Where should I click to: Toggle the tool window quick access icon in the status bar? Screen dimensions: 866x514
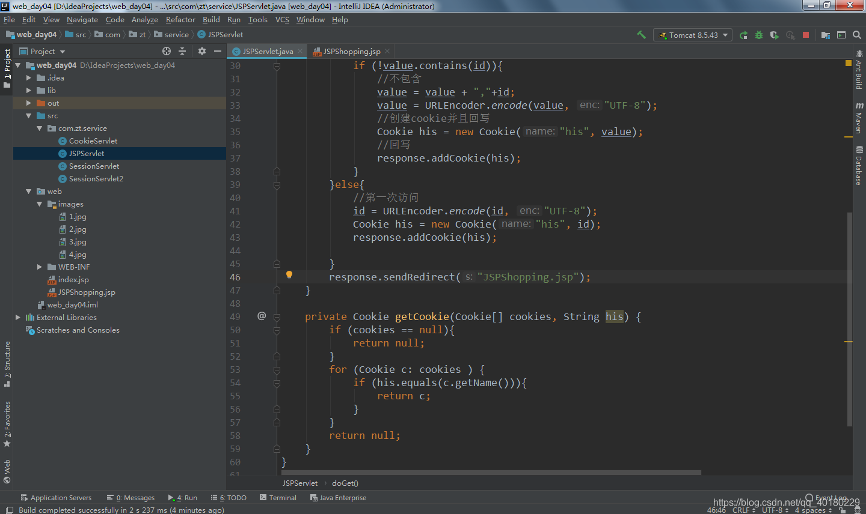coord(9,510)
